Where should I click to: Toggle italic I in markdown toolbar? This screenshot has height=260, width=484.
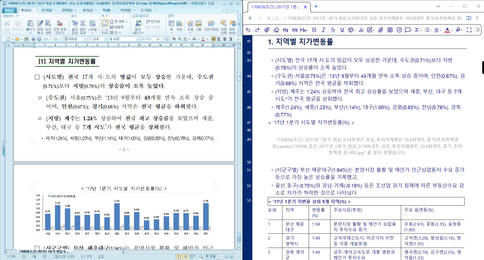pos(324,30)
